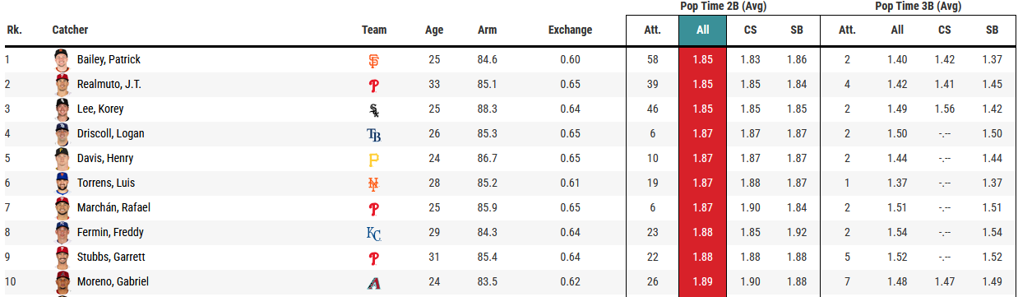The image size is (1018, 297).
Task: Click the Arizona Diamondbacks team logo
Action: click(x=373, y=282)
